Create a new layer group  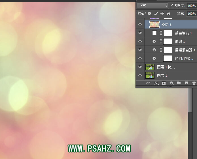[x=179, y=83]
